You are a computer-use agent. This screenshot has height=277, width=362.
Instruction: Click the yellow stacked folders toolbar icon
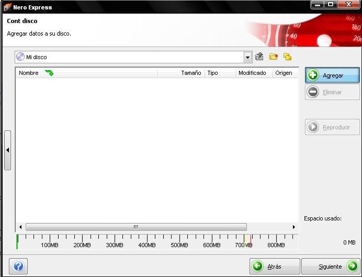pyautogui.click(x=287, y=57)
